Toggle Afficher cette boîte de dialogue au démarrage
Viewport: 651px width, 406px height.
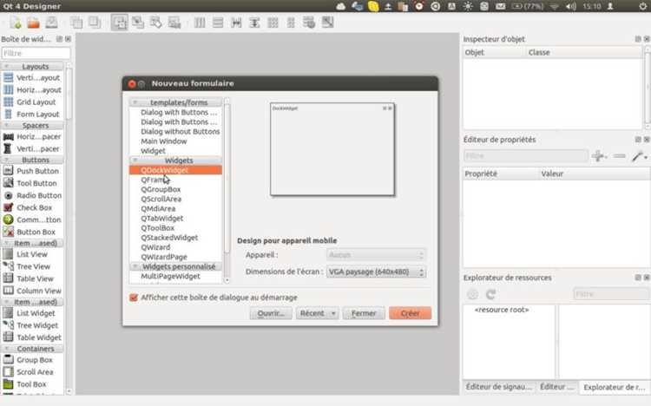click(134, 298)
